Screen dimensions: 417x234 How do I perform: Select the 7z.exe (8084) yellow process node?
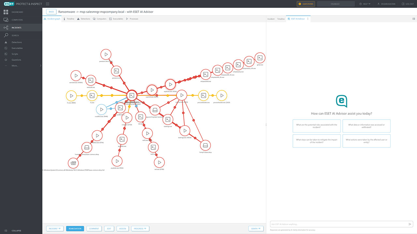pyautogui.click(x=71, y=96)
